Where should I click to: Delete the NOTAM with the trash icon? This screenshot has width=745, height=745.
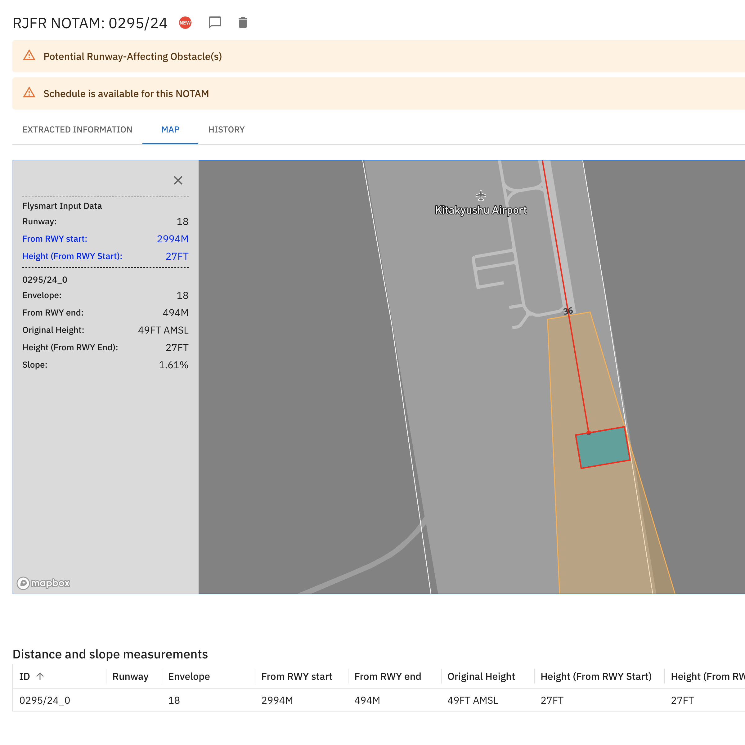[243, 23]
